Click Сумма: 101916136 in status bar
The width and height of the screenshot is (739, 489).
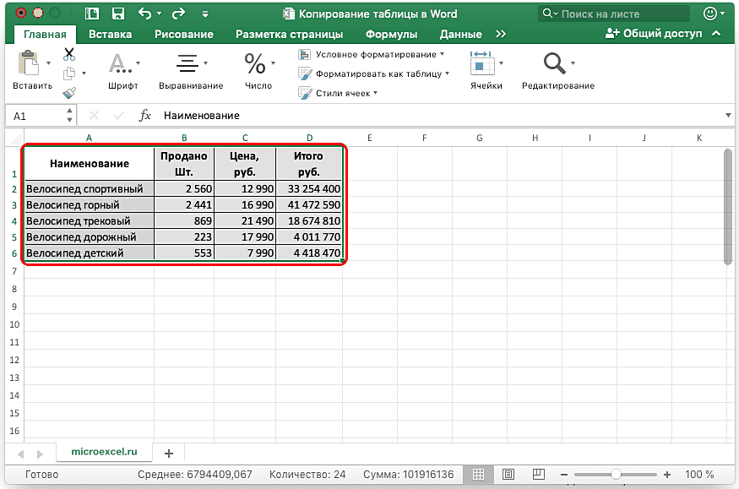pos(408,475)
